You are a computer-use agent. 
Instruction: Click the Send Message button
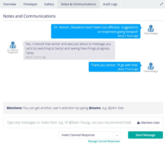click(x=145, y=135)
